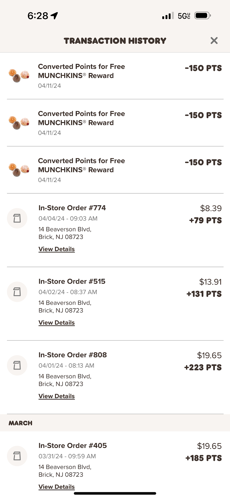
Task: Tap the third Munchkins reward image
Action: (x=19, y=170)
